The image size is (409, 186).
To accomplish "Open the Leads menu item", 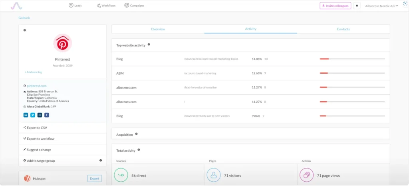I will tap(75, 6).
